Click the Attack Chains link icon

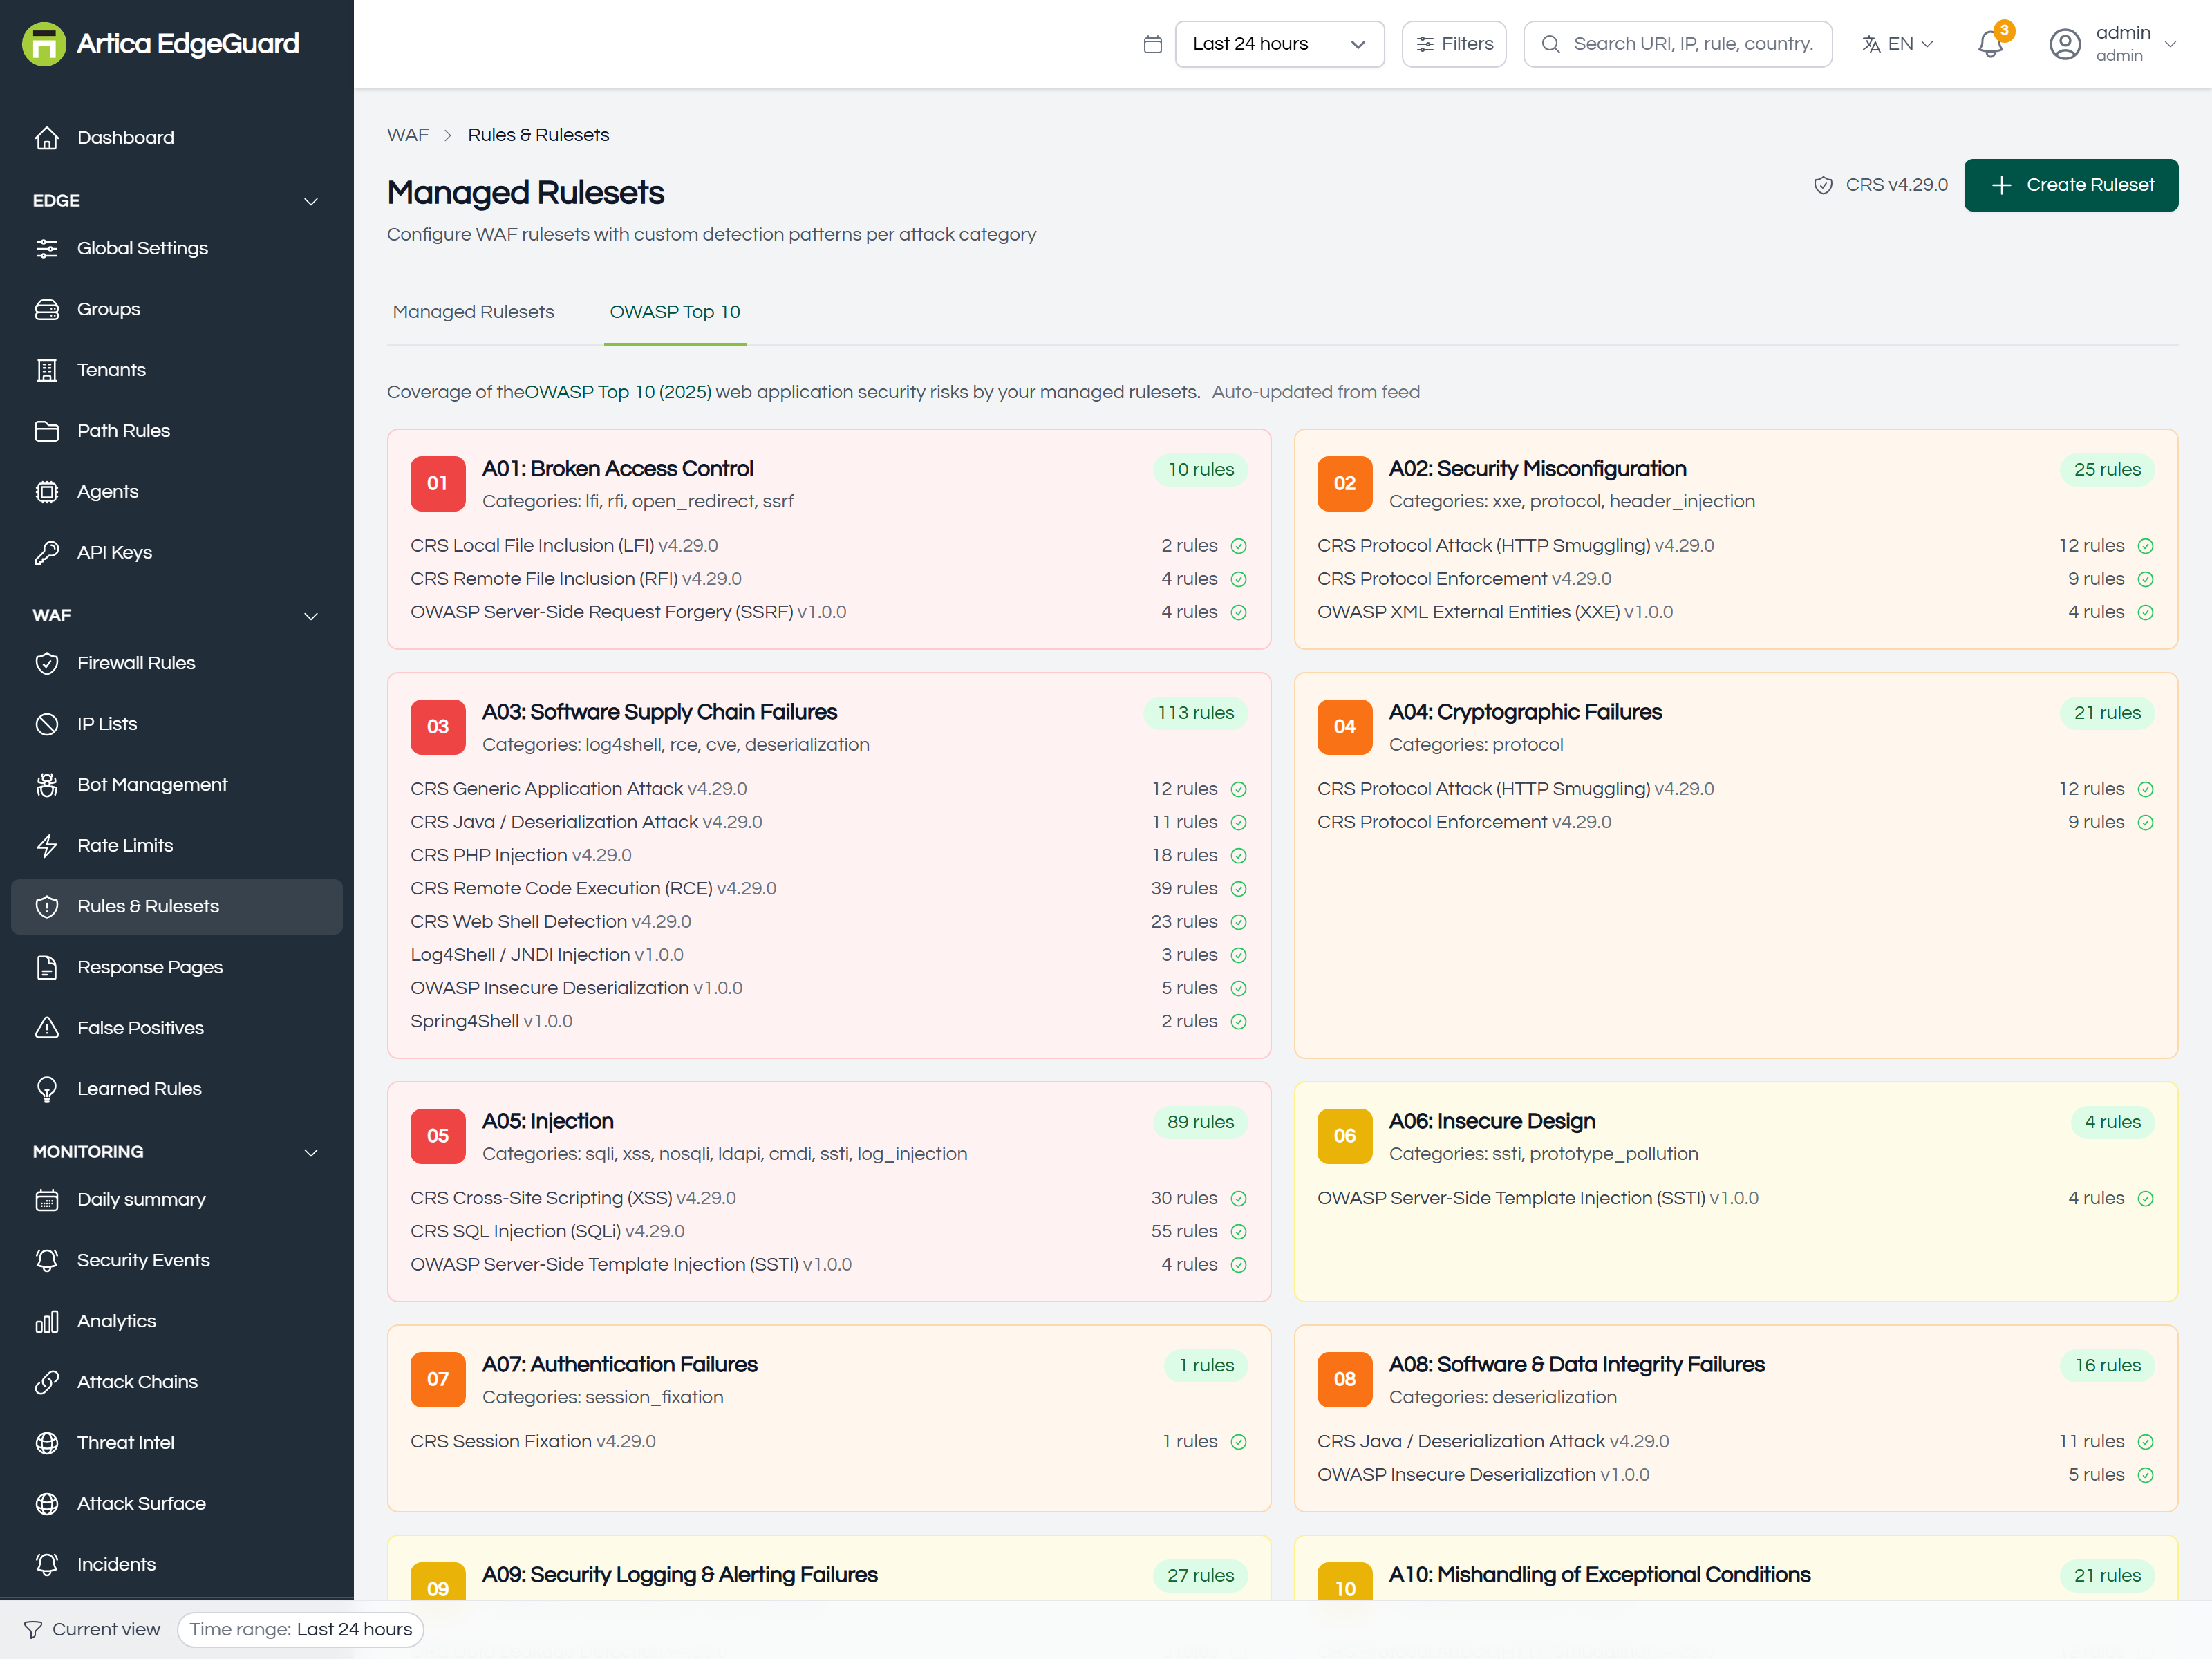[47, 1382]
